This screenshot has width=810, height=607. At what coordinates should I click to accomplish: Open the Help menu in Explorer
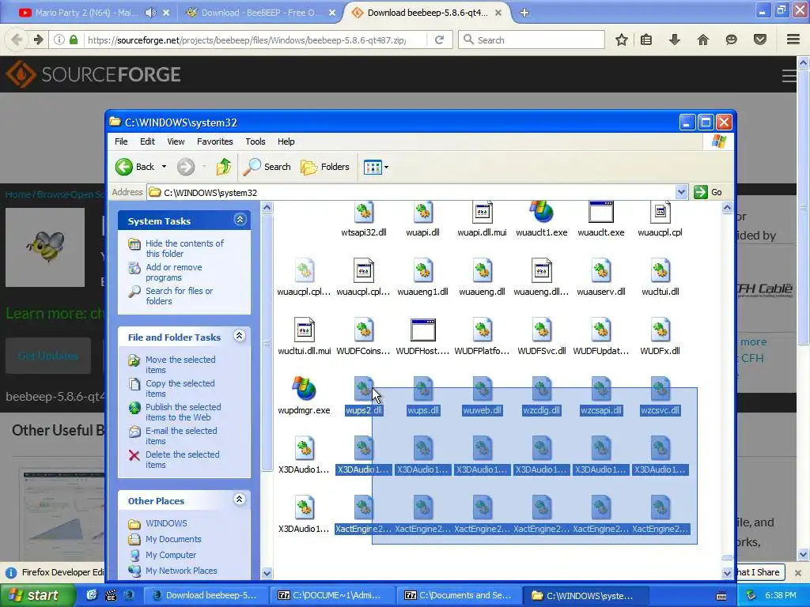pyautogui.click(x=286, y=141)
